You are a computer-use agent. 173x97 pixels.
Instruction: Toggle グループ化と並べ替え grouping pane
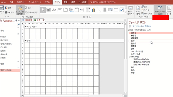pos(20,10)
